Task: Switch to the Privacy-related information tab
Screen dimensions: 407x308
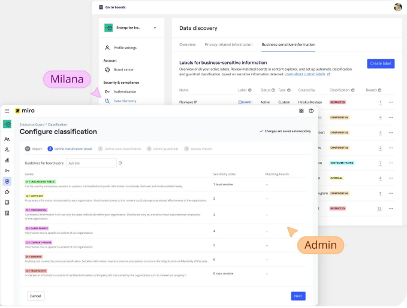Action: pyautogui.click(x=228, y=44)
